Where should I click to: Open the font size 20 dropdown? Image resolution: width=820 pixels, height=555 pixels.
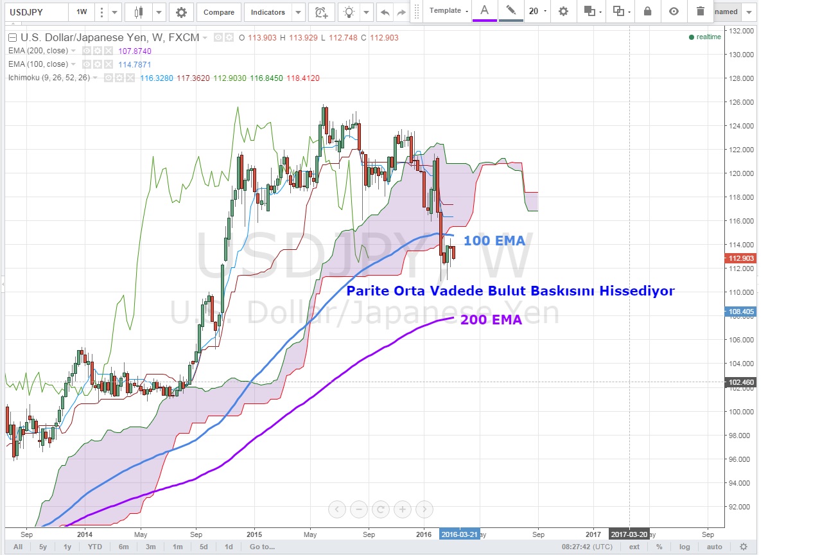point(537,11)
